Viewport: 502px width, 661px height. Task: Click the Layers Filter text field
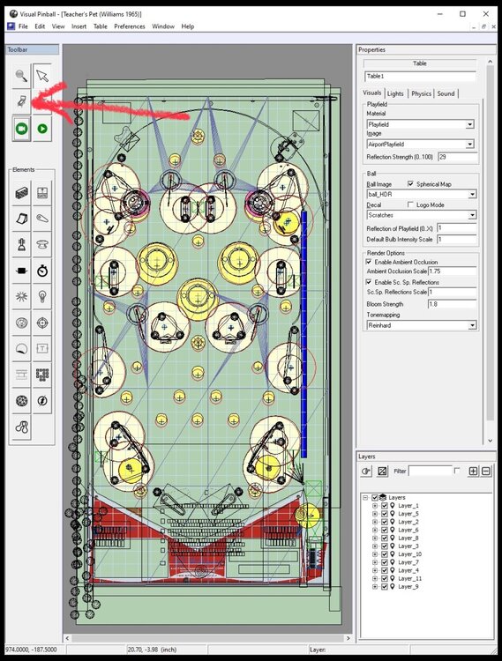click(430, 471)
